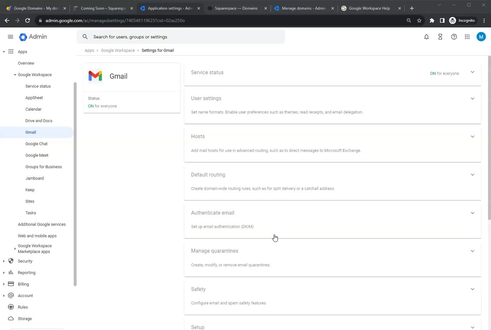Click the sidebar vertical scrollbar
Screen dimensions: 491x330
(x=75, y=185)
